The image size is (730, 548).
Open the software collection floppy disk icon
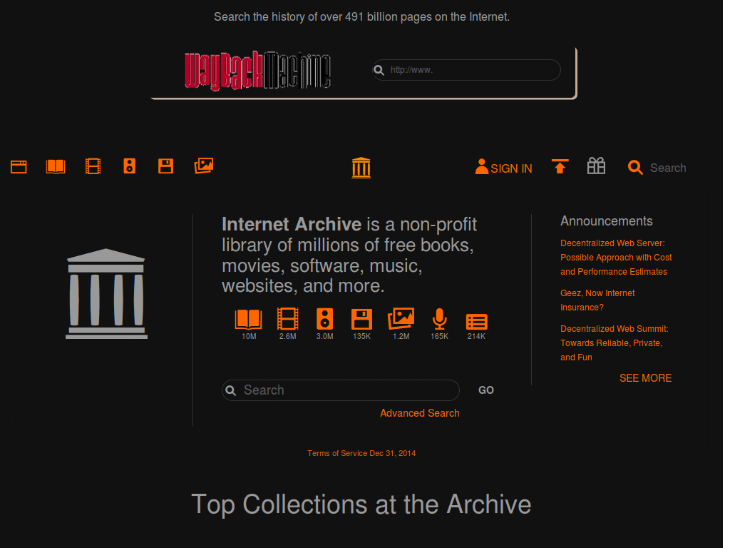(x=165, y=166)
